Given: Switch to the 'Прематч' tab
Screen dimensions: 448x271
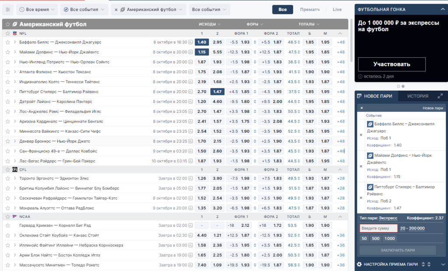Looking at the screenshot, I should pyautogui.click(x=310, y=10).
